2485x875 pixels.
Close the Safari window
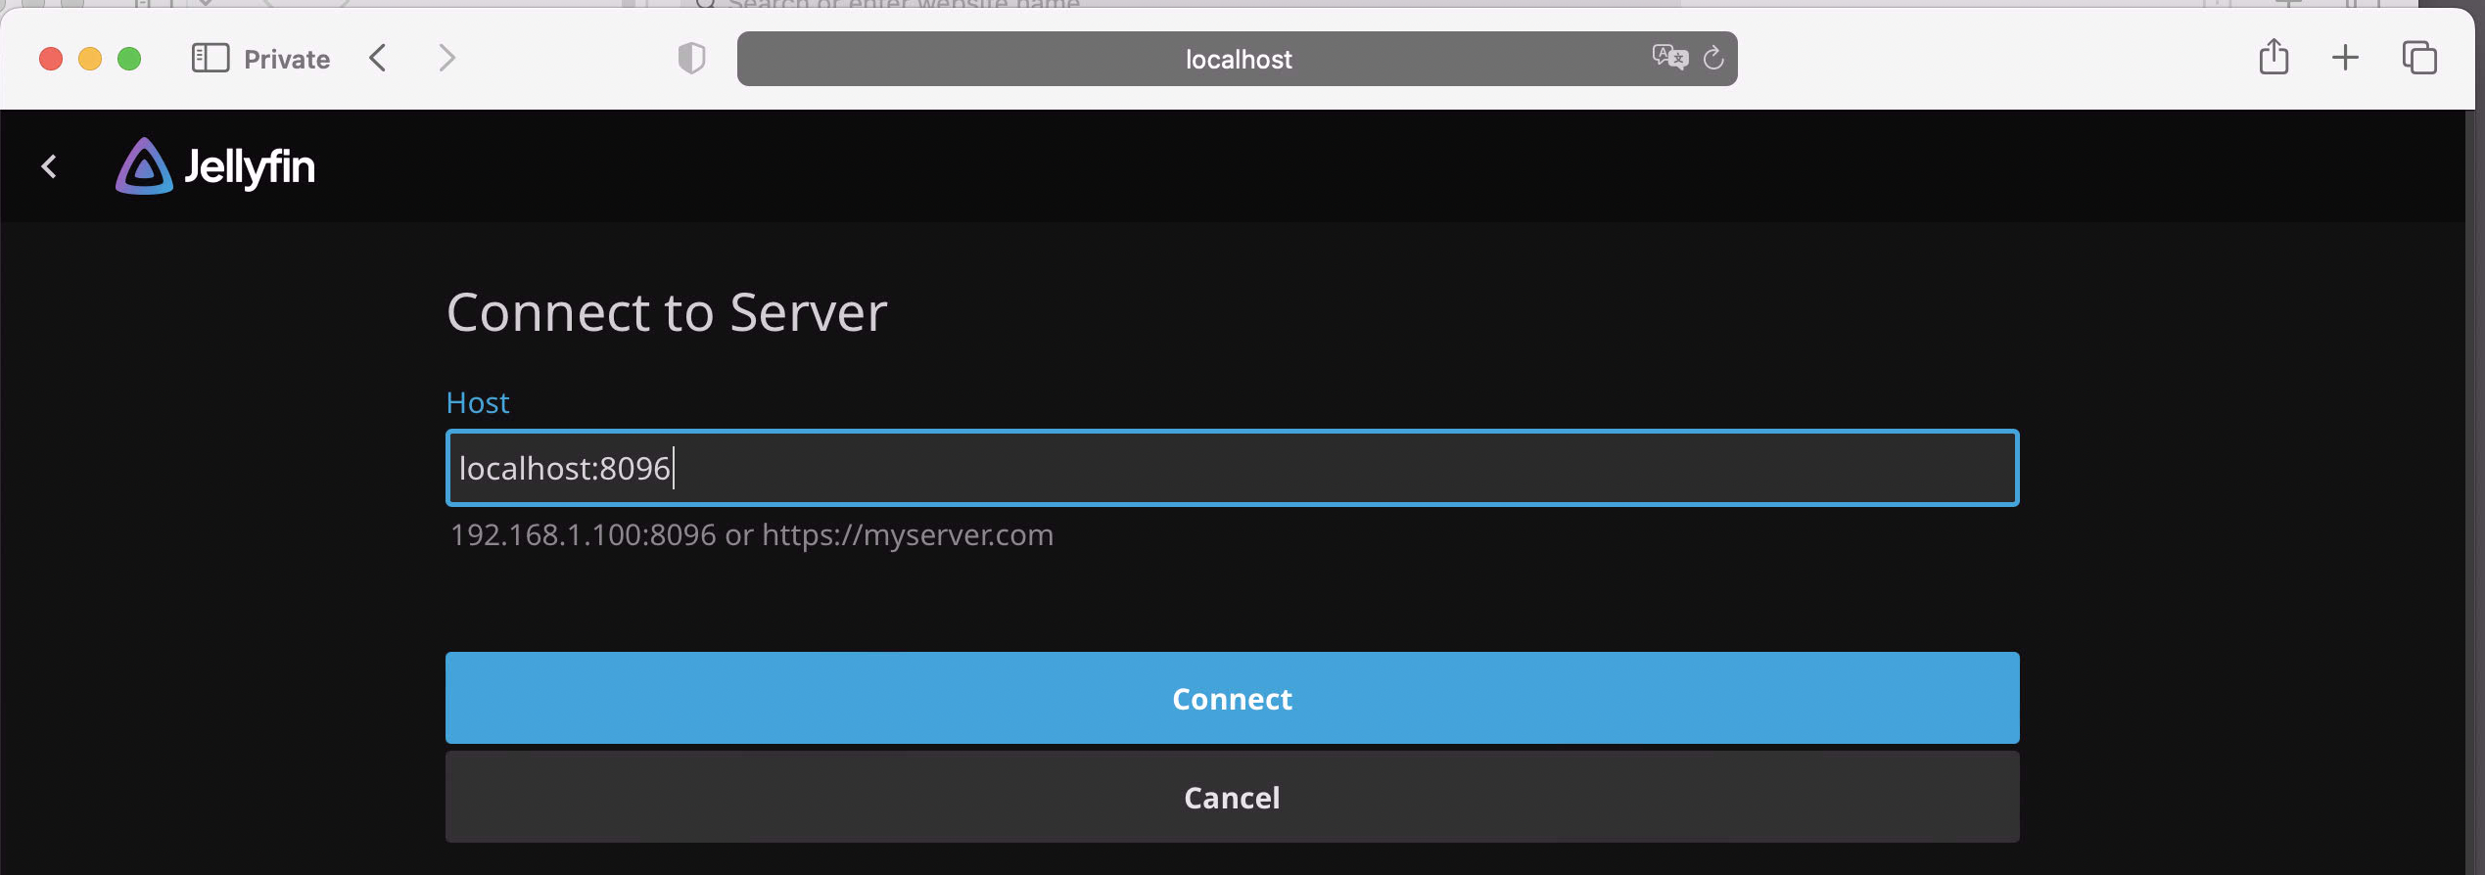point(51,60)
